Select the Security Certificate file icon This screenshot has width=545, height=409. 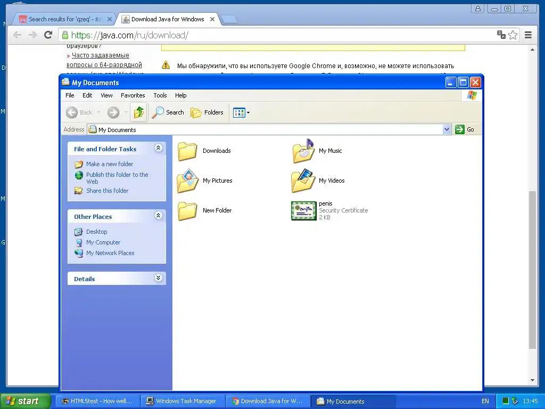click(303, 211)
